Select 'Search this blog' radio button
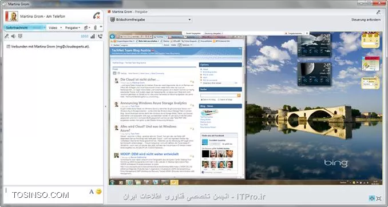This screenshot has width=388, height=207. (x=201, y=99)
